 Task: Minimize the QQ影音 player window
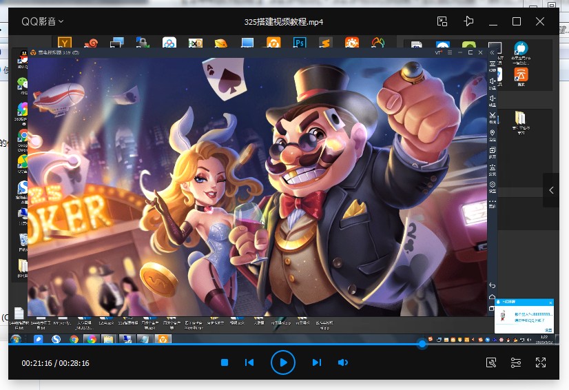pyautogui.click(x=493, y=21)
